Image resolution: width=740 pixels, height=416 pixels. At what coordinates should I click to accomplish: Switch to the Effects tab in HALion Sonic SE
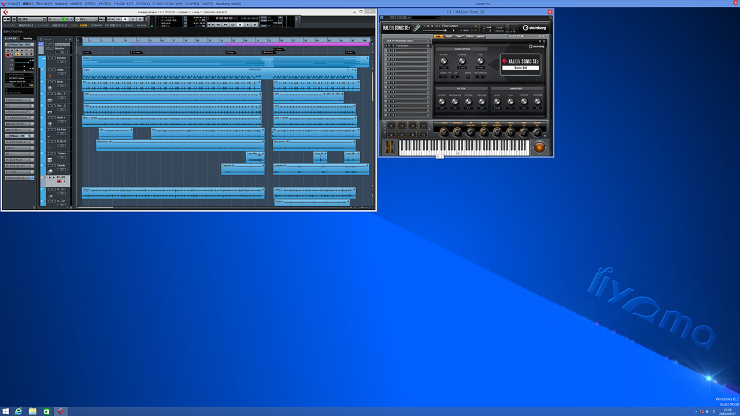(470, 36)
